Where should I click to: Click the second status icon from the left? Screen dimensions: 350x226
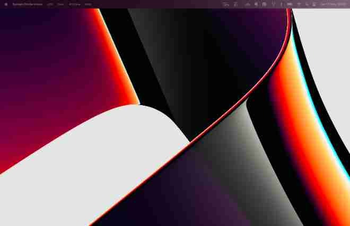coord(237,4)
